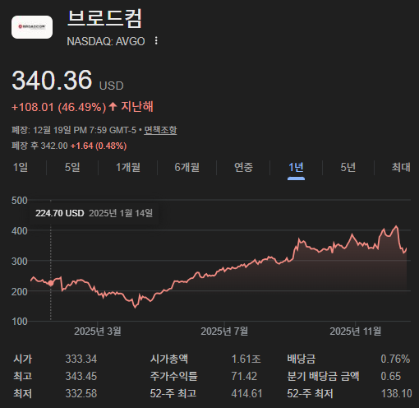Screen dimensions: 419x408
Task: Click the 시가총액 value 1.61조
Action: coord(246,359)
